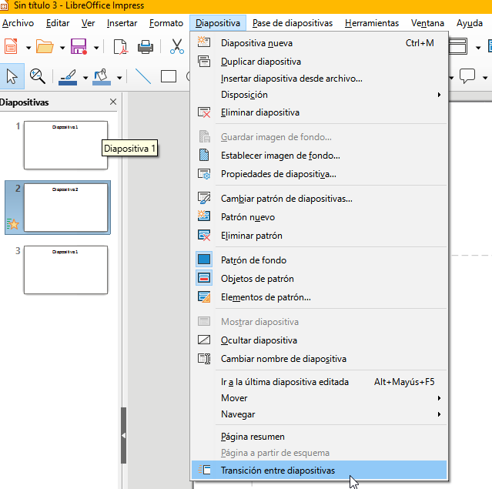
Task: Click the Open folder icon
Action: (x=45, y=47)
